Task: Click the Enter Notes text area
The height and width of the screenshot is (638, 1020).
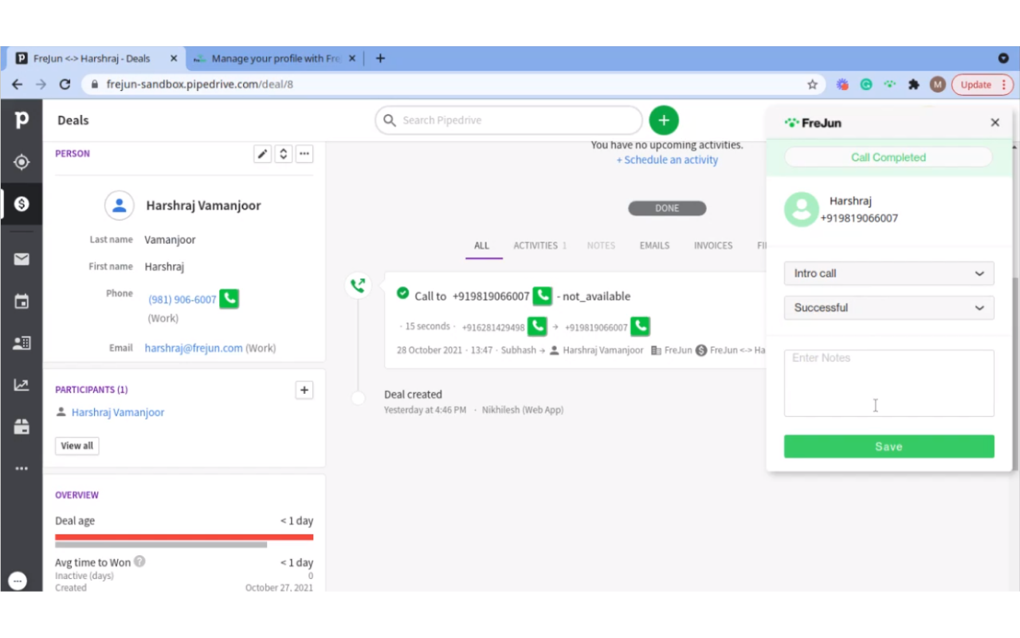Action: click(x=889, y=383)
